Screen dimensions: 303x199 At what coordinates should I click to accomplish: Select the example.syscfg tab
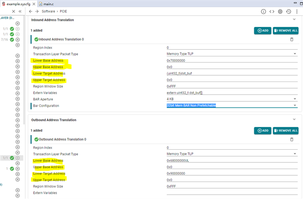(x=19, y=3)
